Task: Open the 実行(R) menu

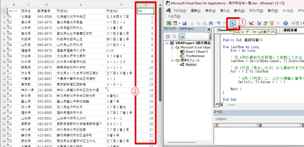Action: coord(273,11)
